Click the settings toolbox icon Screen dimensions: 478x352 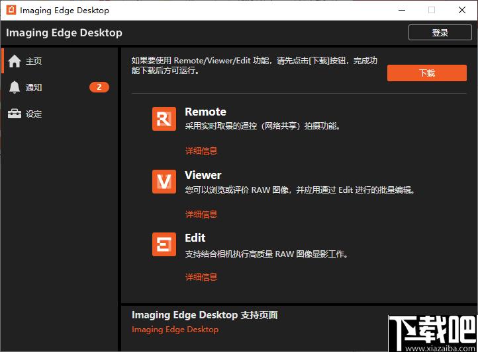[15, 114]
